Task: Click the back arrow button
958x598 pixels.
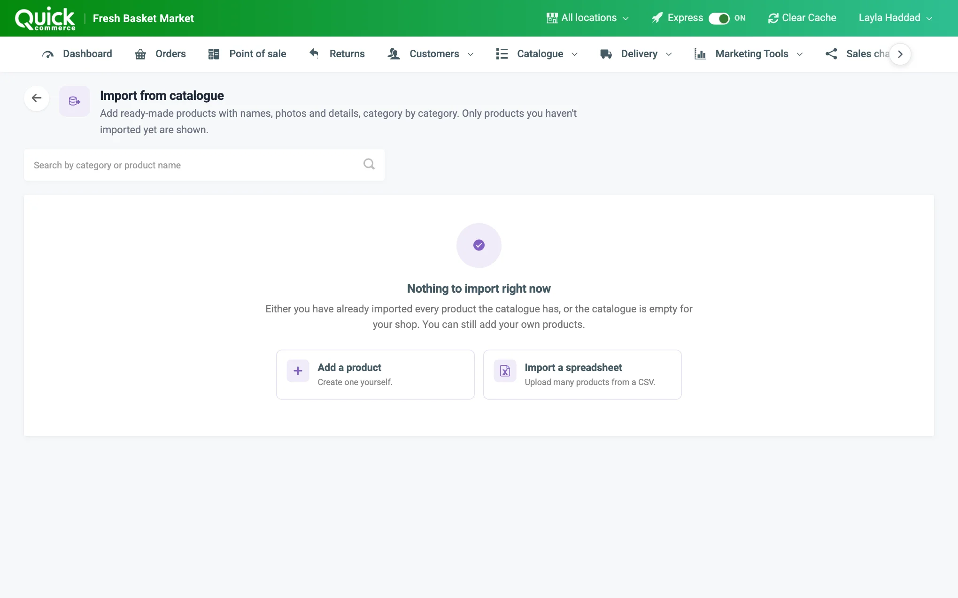Action: click(37, 98)
